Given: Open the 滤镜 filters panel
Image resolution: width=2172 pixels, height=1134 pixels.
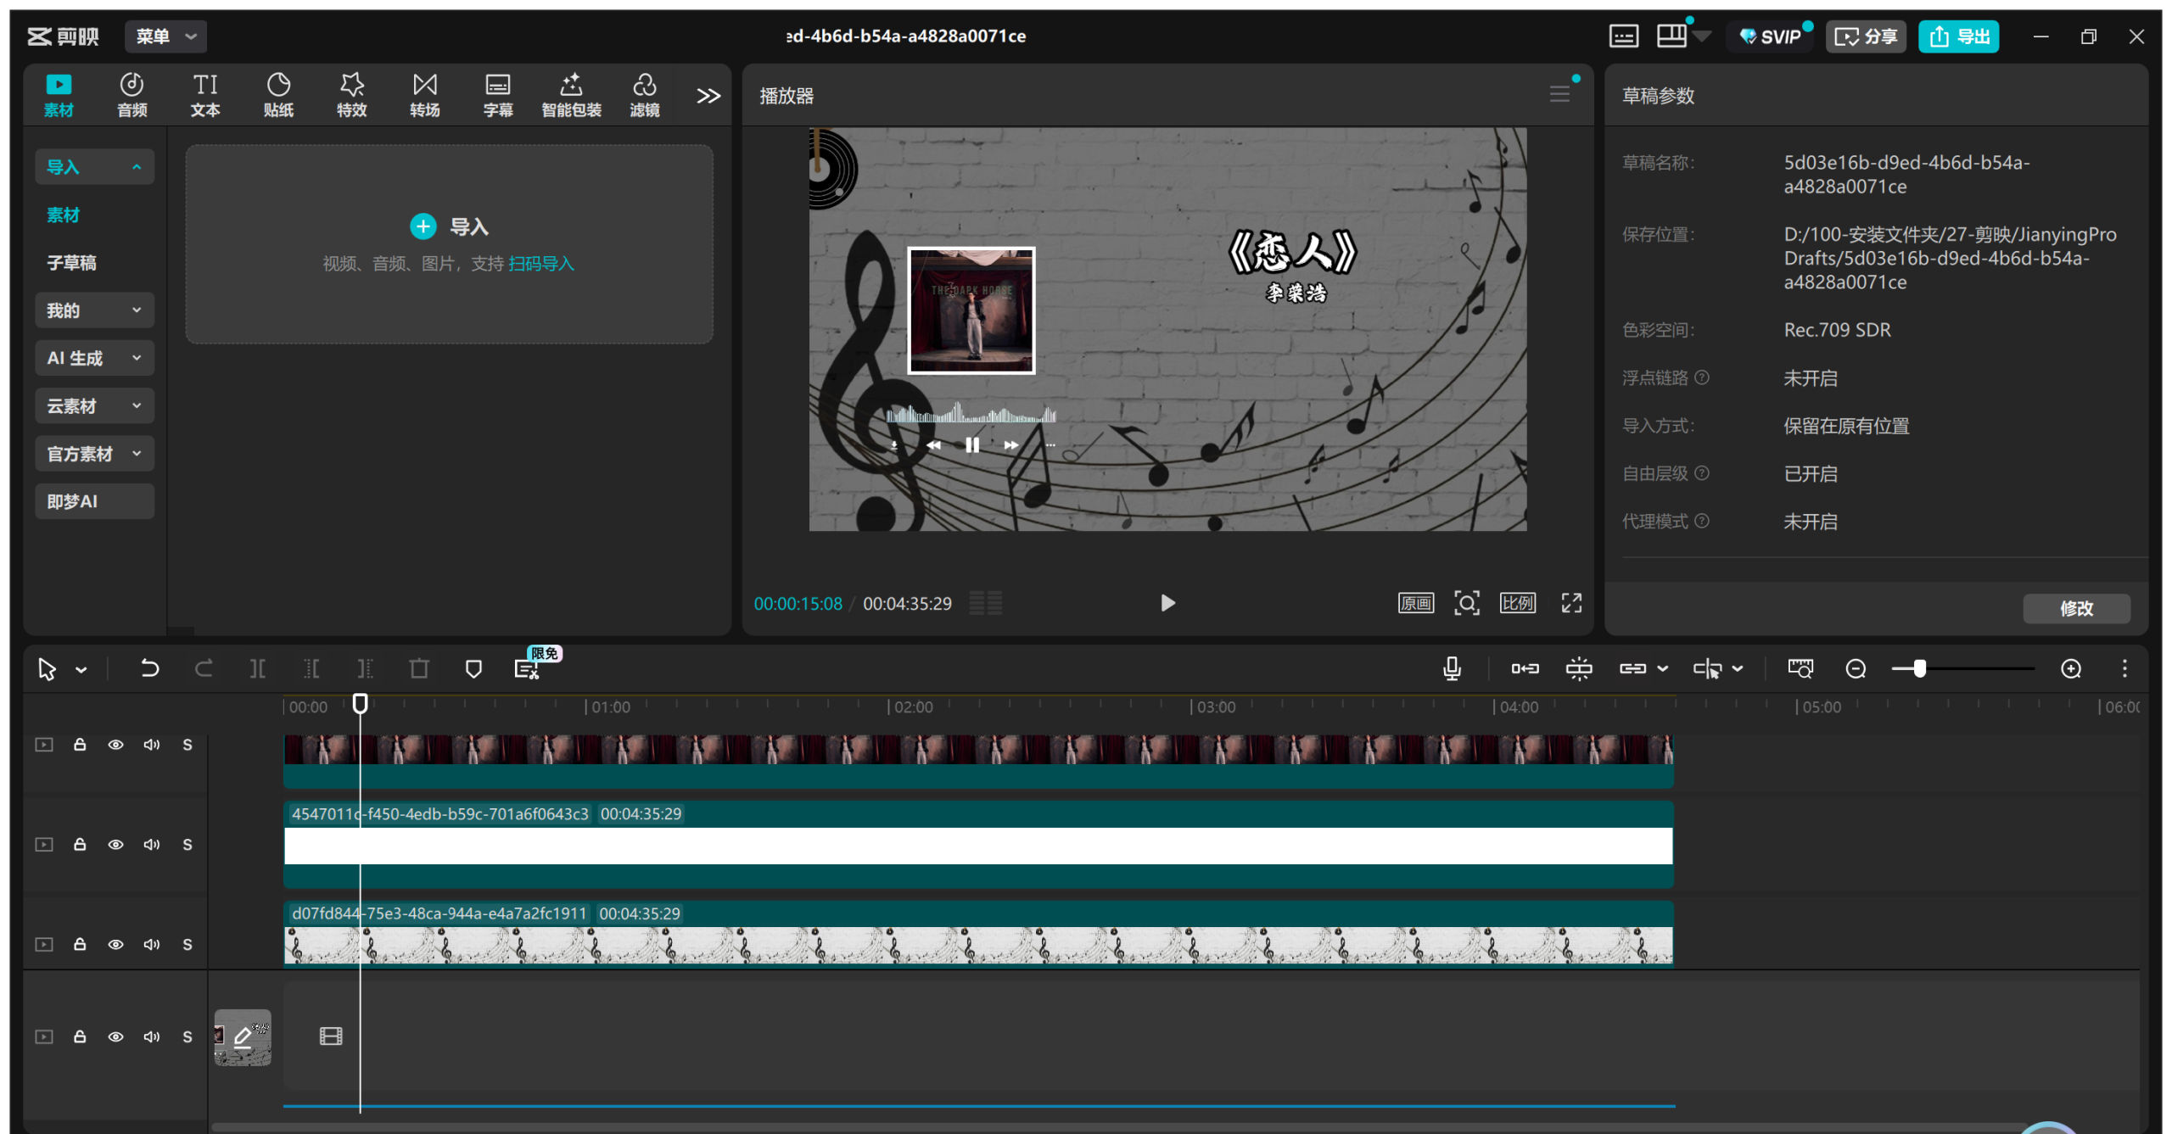Looking at the screenshot, I should pyautogui.click(x=644, y=94).
